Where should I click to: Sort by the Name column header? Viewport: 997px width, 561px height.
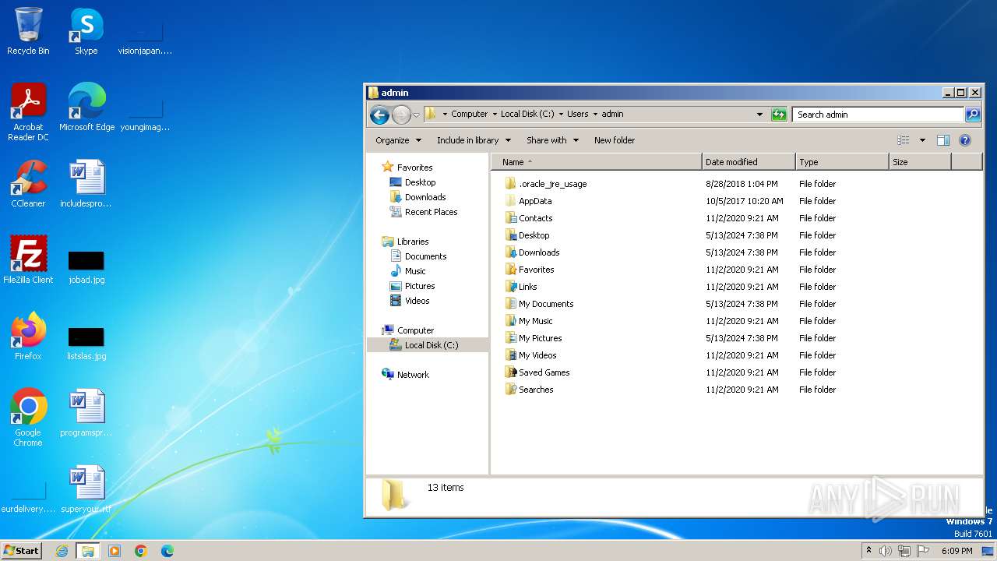tap(597, 162)
